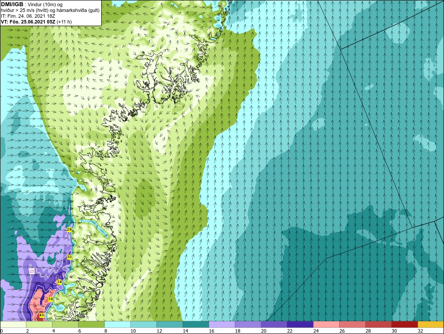Screen dimensions: 444x334
Task: Click the yellow gust label 28
Action: pos(69,229)
